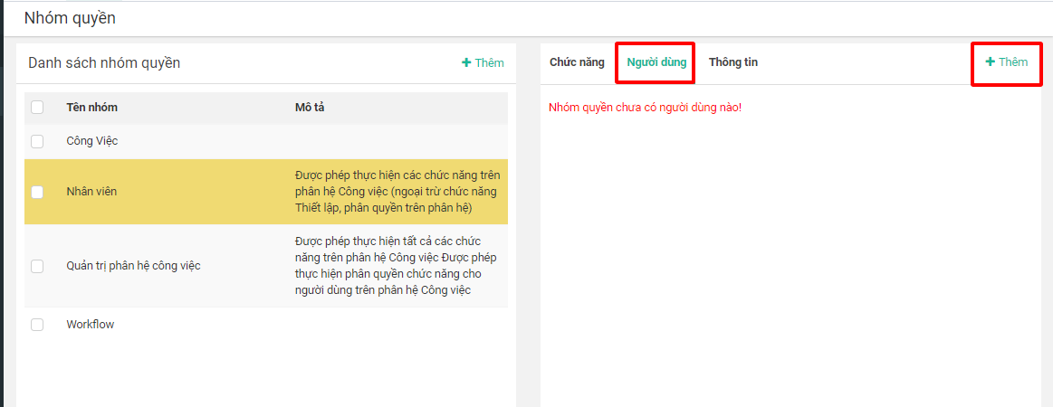Click the Mô tả column header
This screenshot has width=1053, height=407.
[310, 108]
